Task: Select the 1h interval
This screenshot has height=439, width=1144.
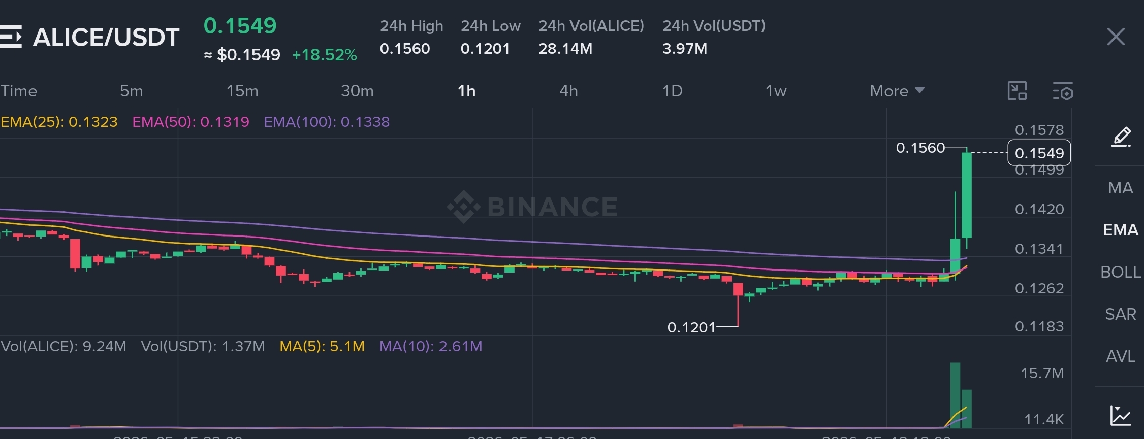Action: [467, 91]
